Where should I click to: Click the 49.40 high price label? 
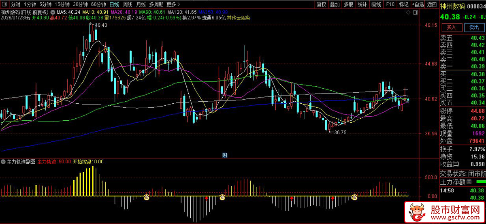point(101,25)
